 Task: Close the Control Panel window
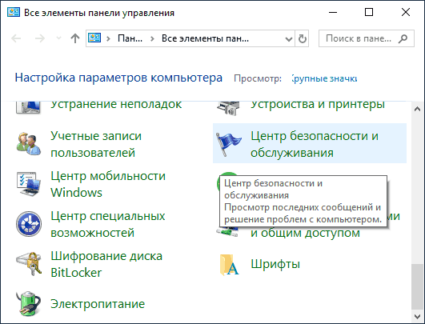pyautogui.click(x=406, y=12)
